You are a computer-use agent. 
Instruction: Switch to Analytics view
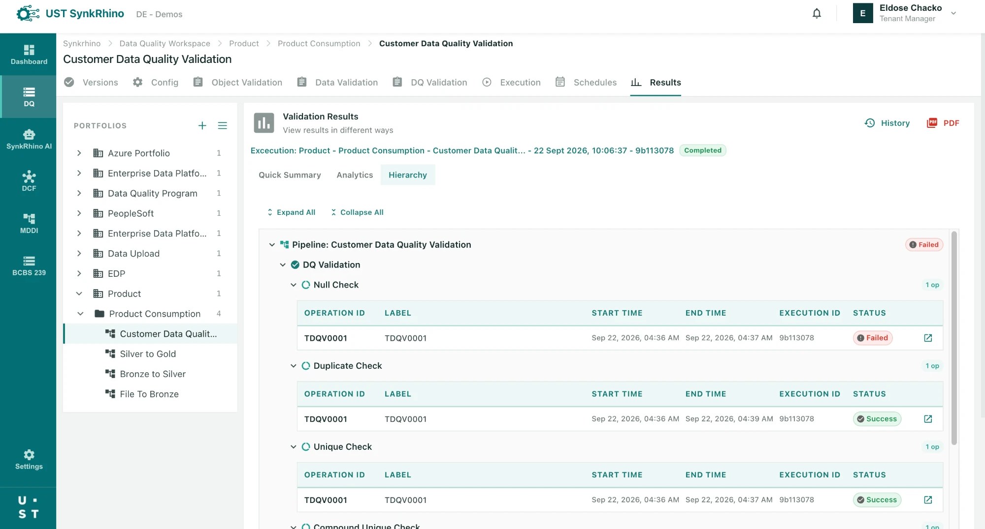[355, 175]
